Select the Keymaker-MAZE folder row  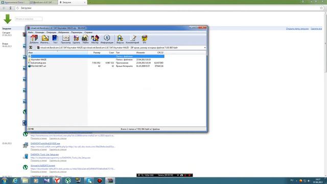[x=96, y=60]
